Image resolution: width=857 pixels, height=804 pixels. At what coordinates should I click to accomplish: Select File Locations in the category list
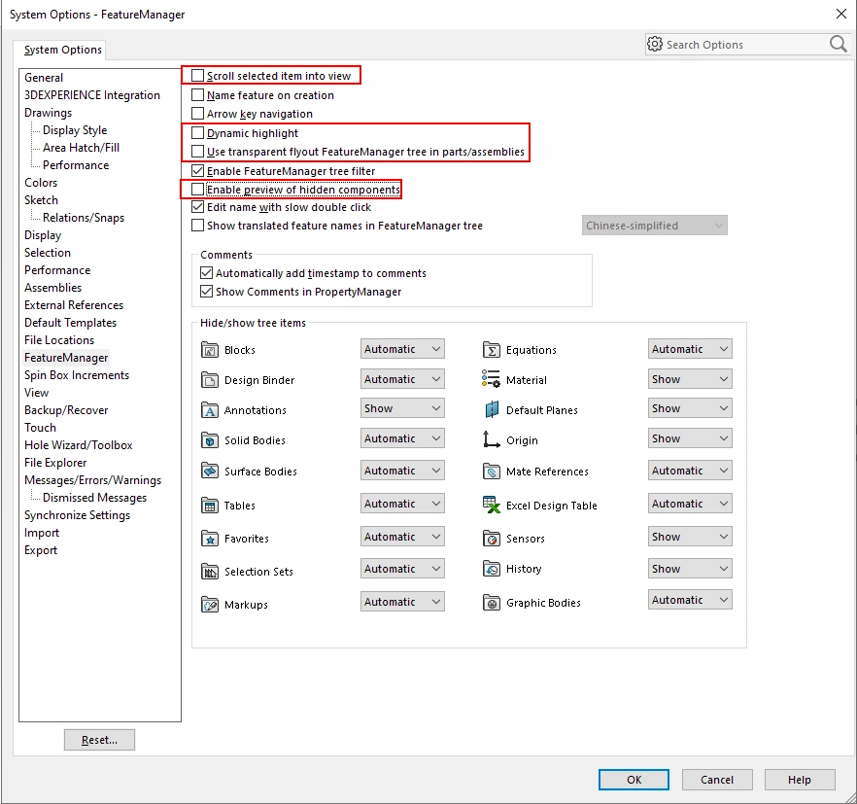(59, 340)
